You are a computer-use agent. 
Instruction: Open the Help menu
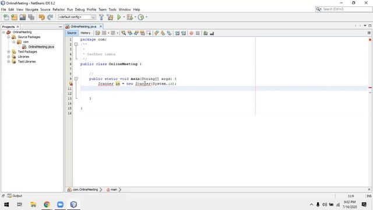(136, 9)
